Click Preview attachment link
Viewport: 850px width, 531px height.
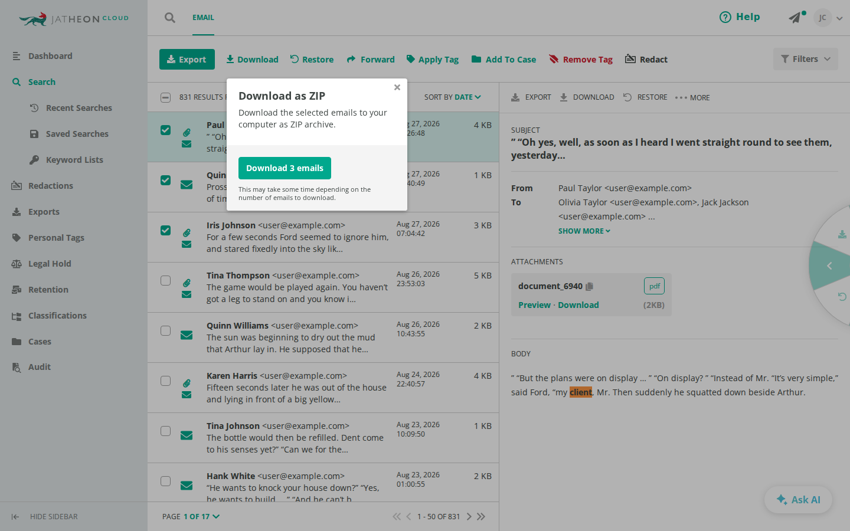pos(534,305)
